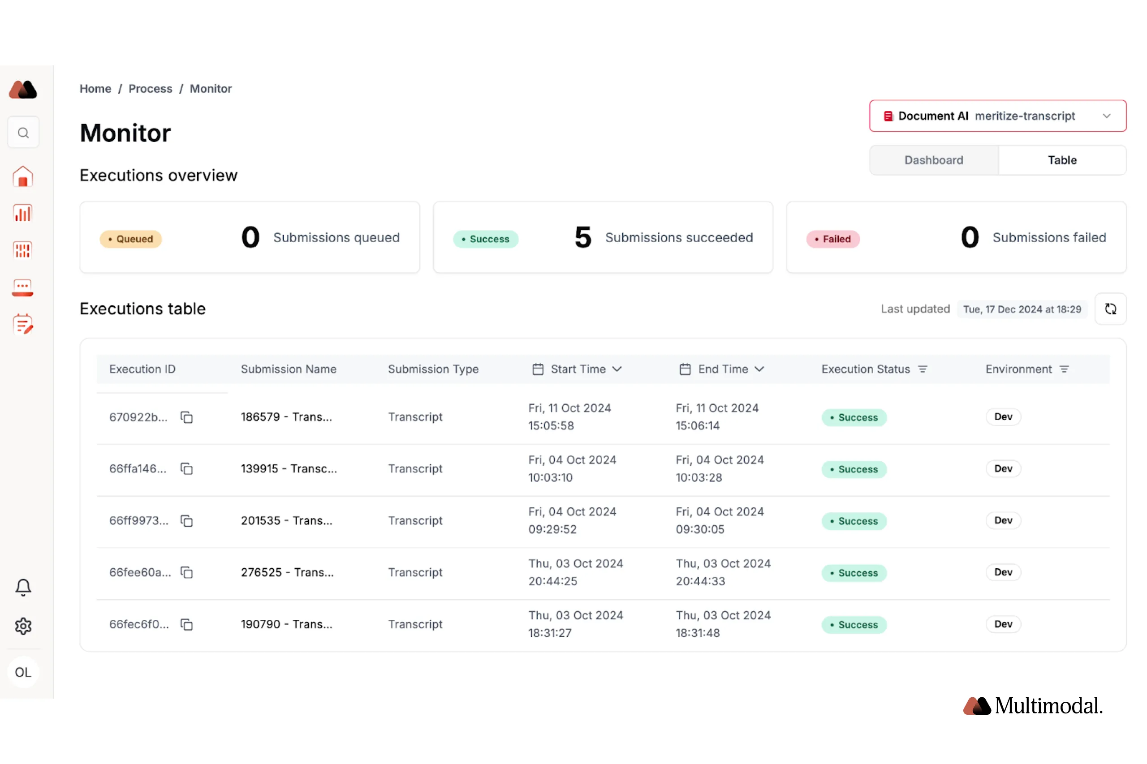The image size is (1147, 764).
Task: Refresh the executions table
Action: [1110, 309]
